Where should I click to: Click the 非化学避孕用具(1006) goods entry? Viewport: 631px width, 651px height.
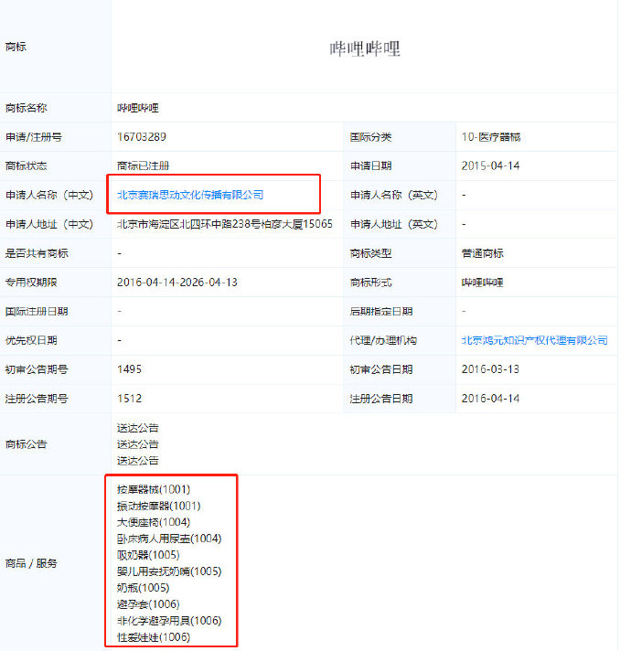pos(169,621)
